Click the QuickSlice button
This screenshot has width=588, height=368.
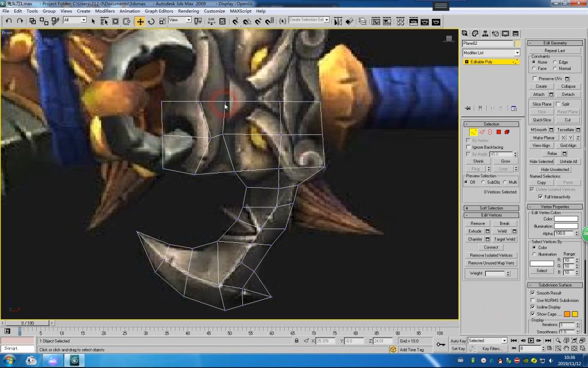pos(542,120)
